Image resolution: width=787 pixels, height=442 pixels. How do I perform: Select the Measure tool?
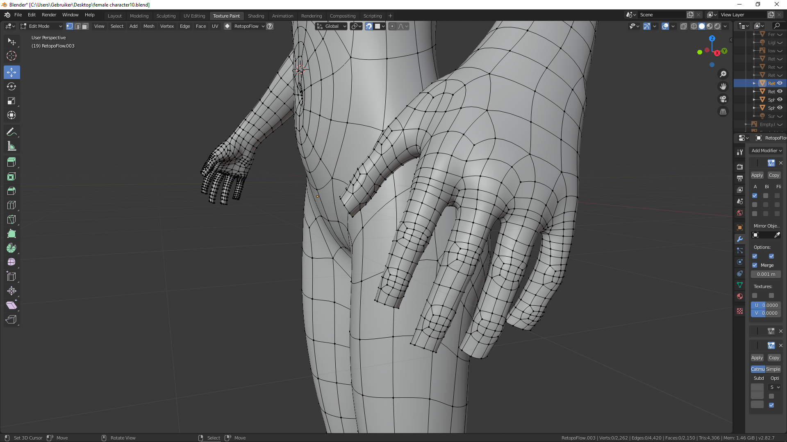pyautogui.click(x=11, y=146)
